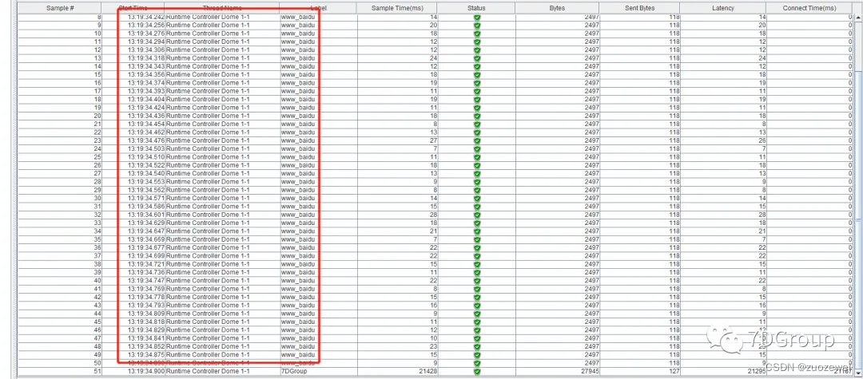Select the status icon in sample 20 row
Viewport: 863px width, 379px height.
(x=476, y=116)
